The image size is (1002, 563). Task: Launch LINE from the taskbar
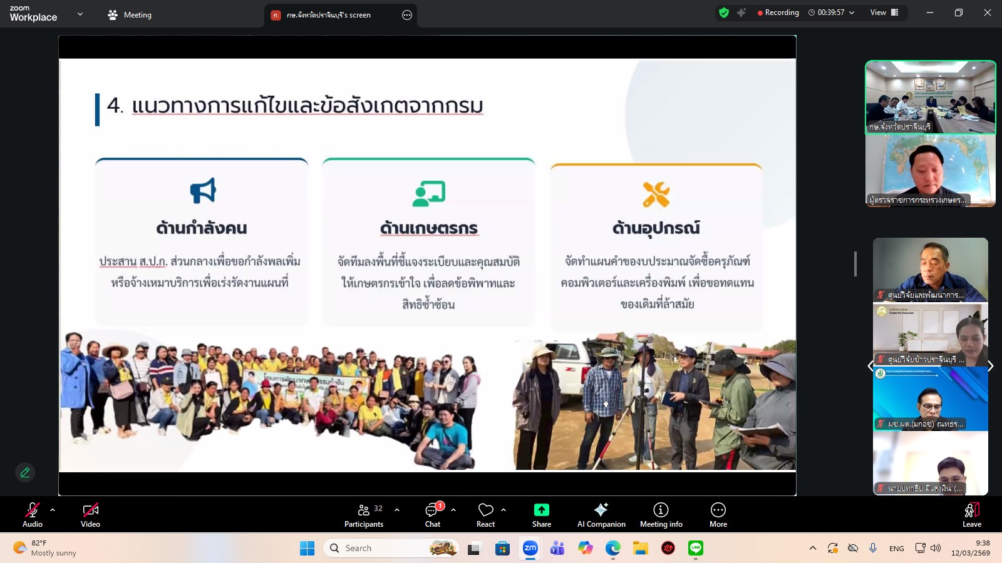pyautogui.click(x=696, y=548)
